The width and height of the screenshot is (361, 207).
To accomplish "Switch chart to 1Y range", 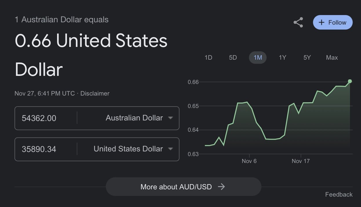I will coord(282,58).
